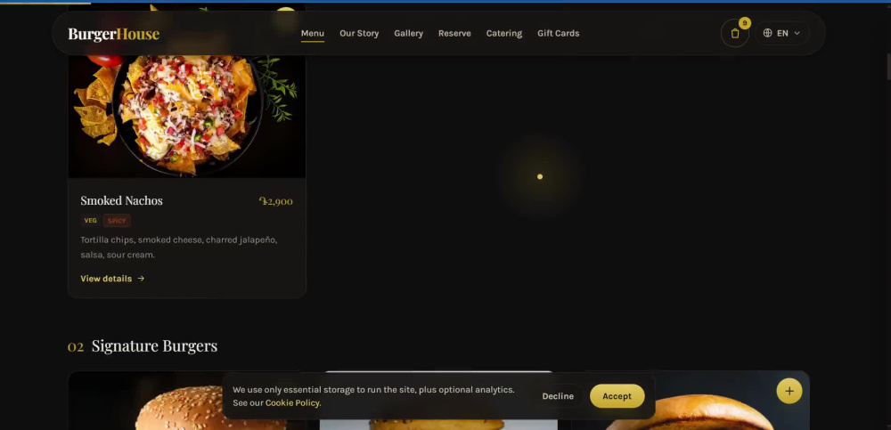The width and height of the screenshot is (891, 430).
Task: Click the SPICY tag
Action: coord(117,221)
